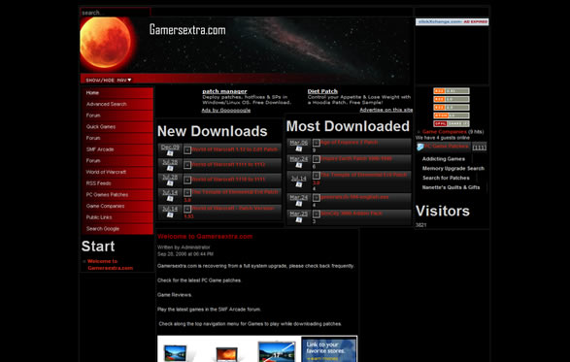Open World of Warcraft in the navigation menu

click(117, 173)
